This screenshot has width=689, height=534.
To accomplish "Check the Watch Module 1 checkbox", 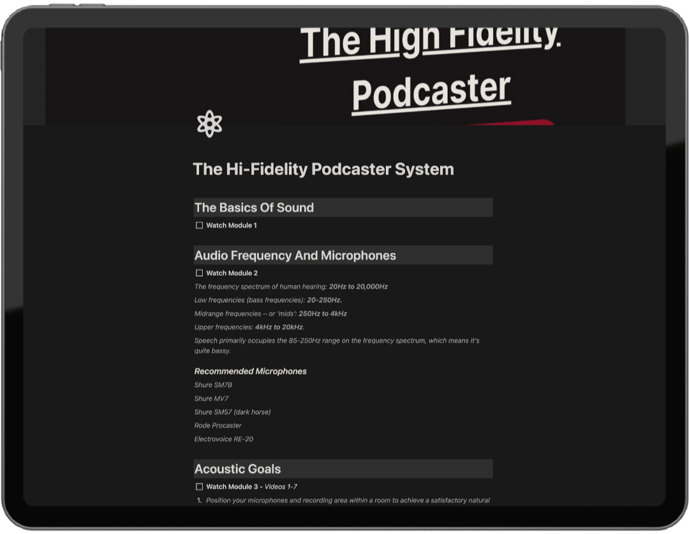I will (199, 226).
